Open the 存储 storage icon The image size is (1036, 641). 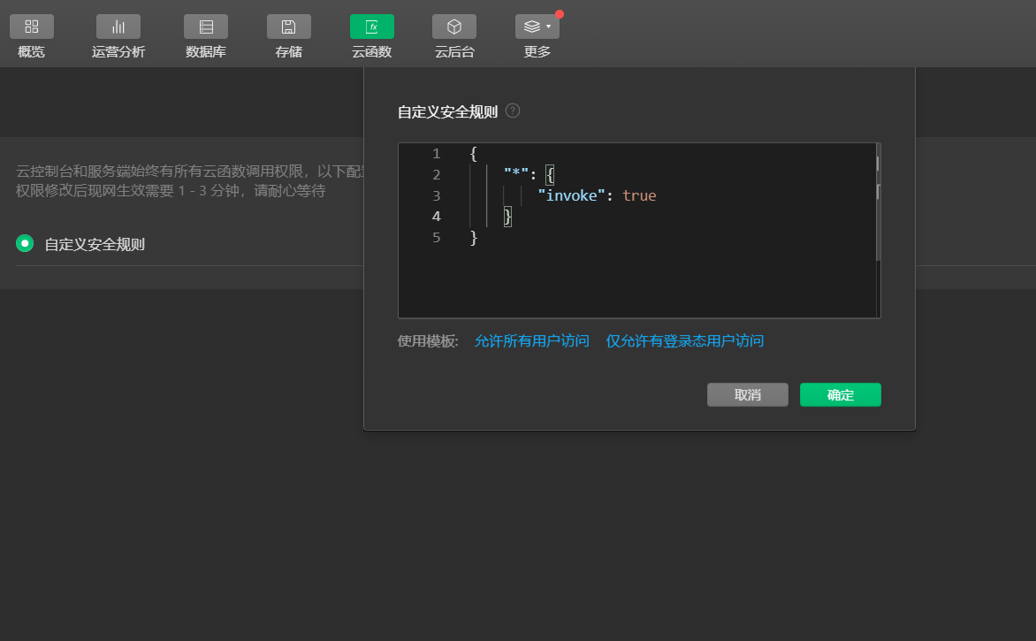289,27
